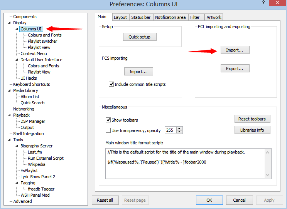The image size is (287, 209).
Task: Collapse the Display tree node
Action: pos(9,23)
